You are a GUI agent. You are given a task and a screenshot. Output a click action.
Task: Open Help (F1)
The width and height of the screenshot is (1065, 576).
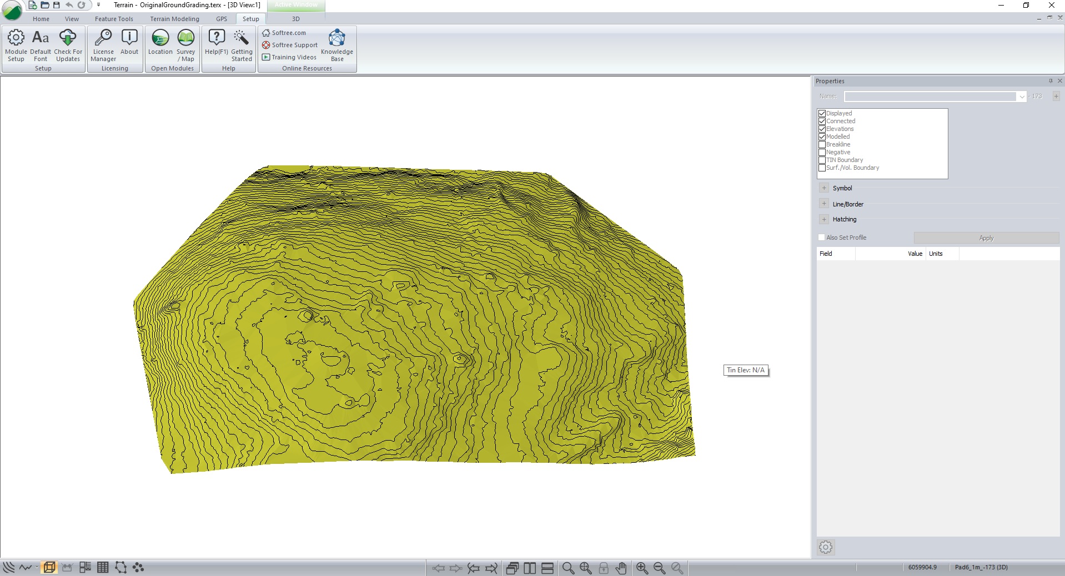(217, 43)
